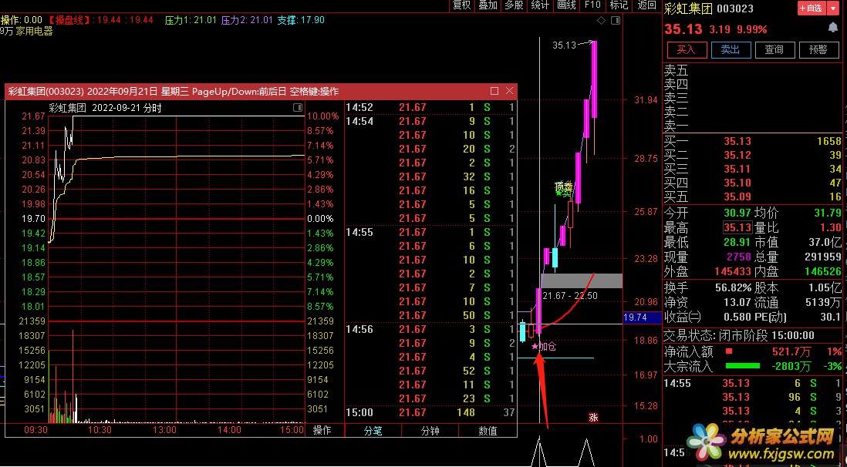Image resolution: width=847 pixels, height=467 pixels.
Task: Click the 卖五 ask level row
Action: [x=752, y=70]
